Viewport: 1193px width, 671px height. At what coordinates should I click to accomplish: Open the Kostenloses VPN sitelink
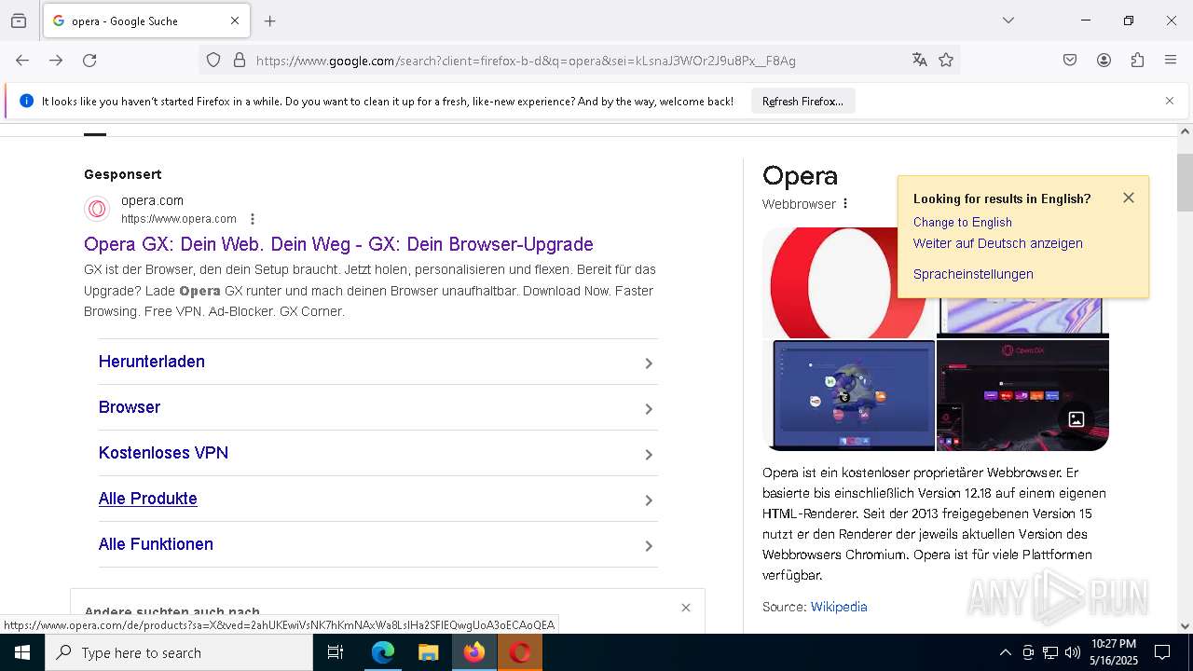(x=163, y=453)
